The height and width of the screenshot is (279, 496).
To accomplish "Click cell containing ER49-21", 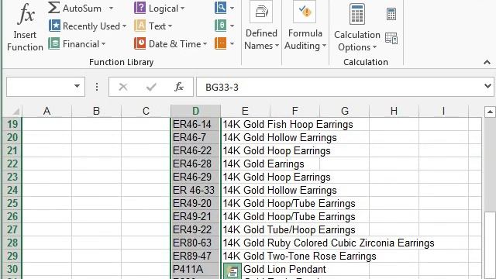I will 195,216.
